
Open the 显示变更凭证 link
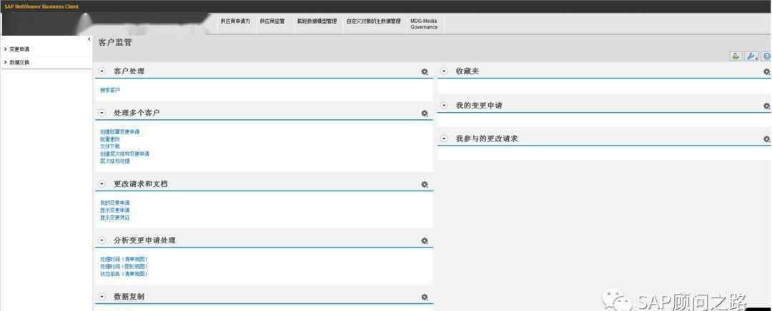(114, 218)
